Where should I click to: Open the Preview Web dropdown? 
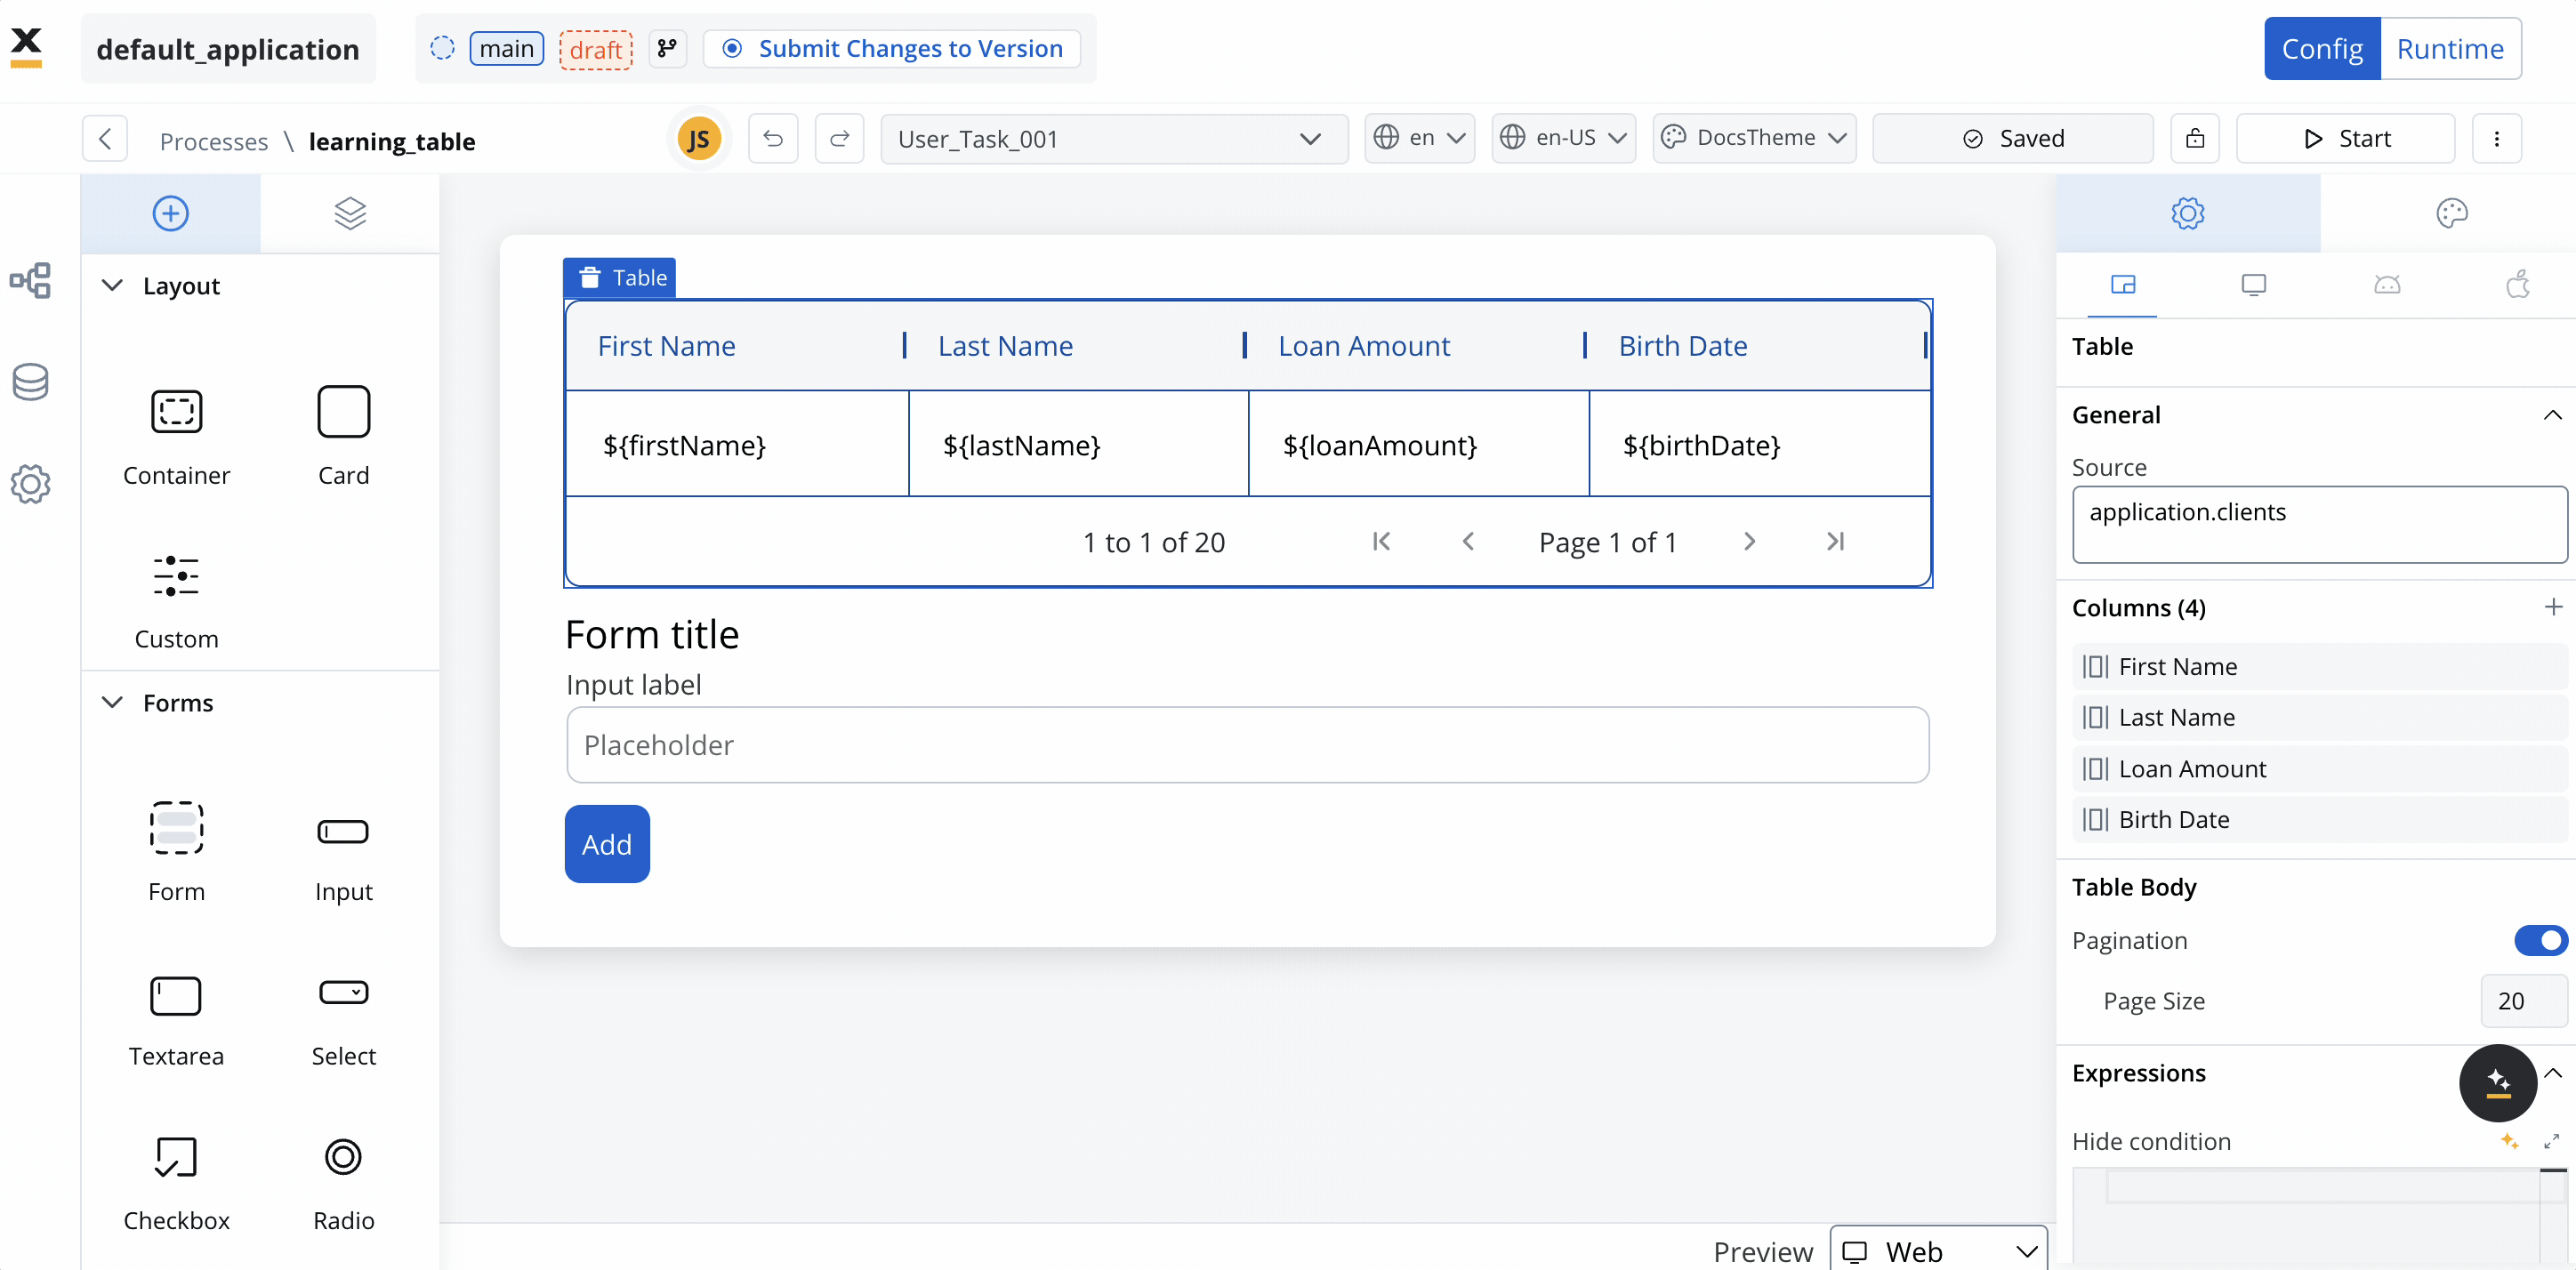1938,1250
